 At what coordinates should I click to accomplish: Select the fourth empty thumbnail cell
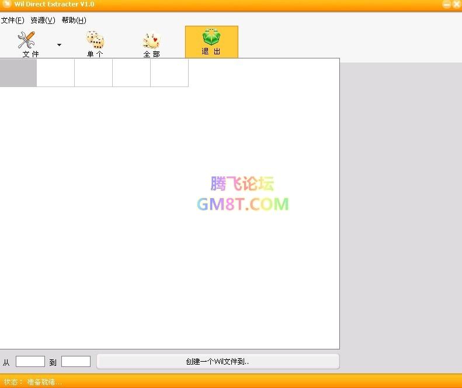coord(131,73)
